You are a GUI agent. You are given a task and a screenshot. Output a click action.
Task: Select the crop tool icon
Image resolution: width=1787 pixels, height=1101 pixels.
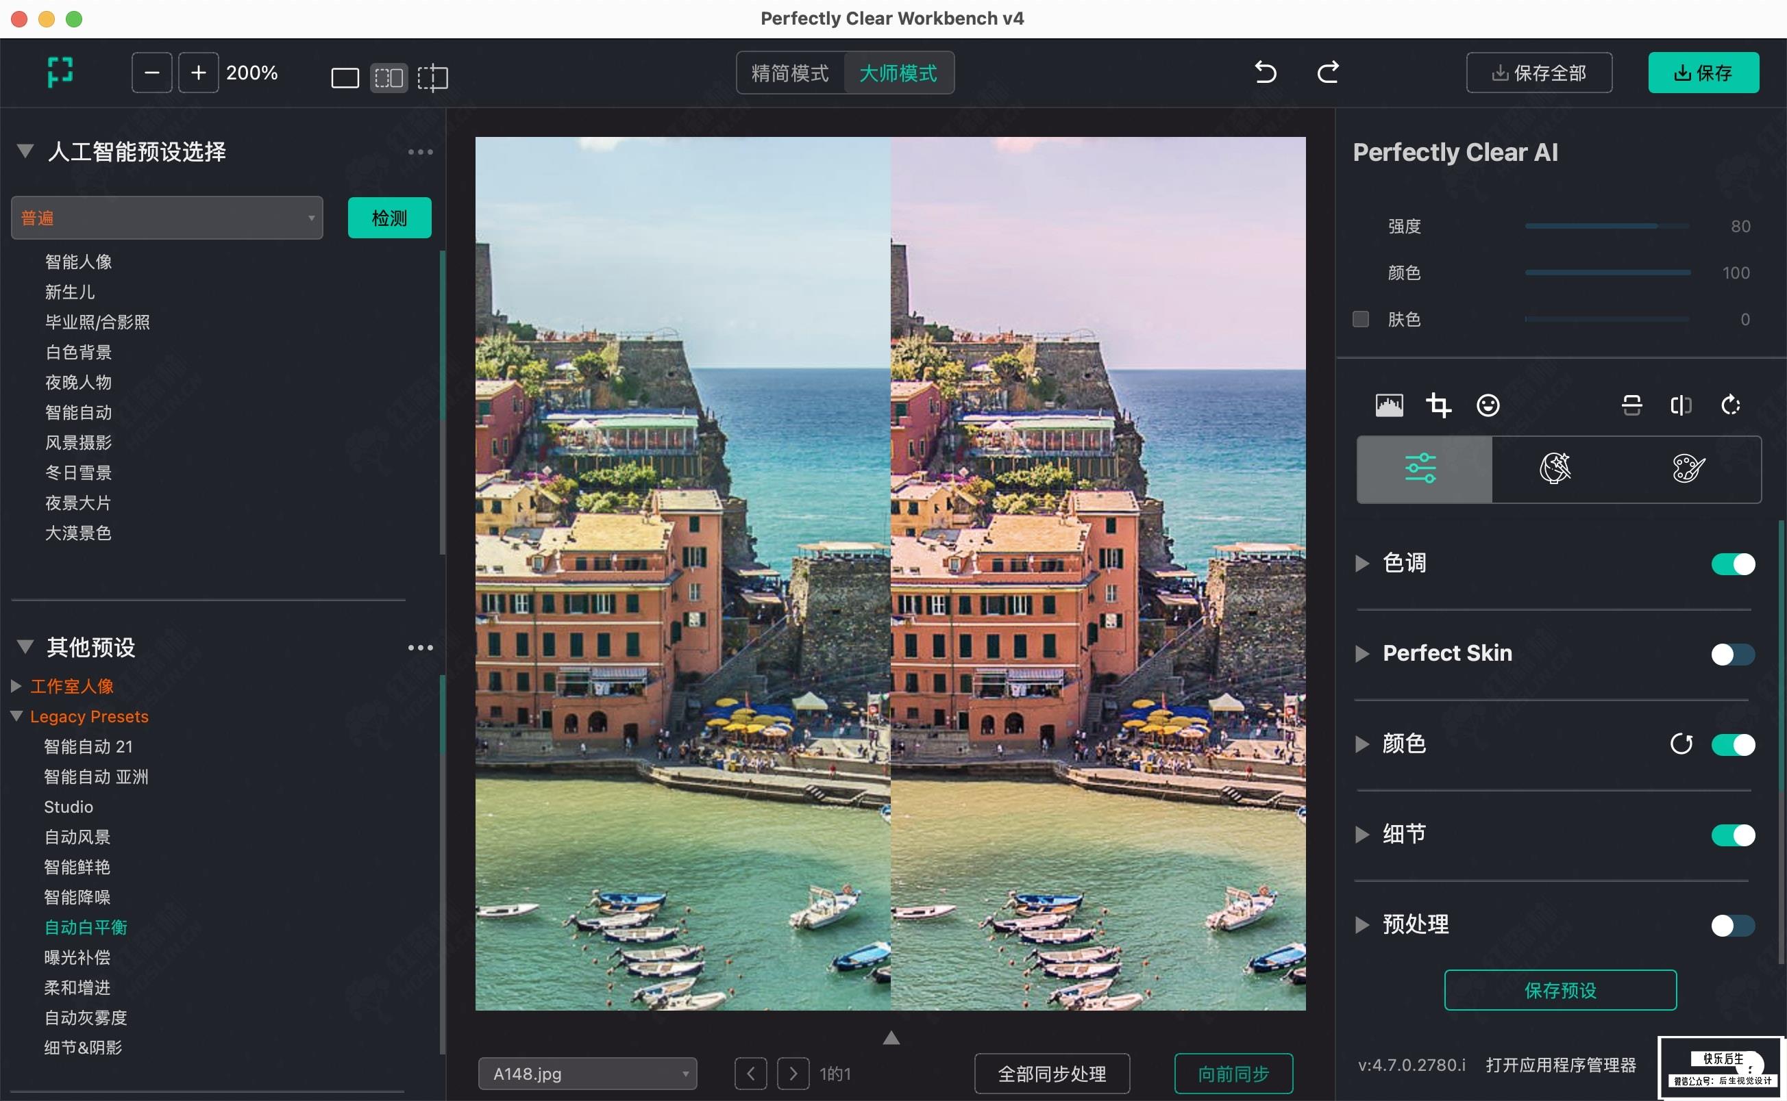1438,405
